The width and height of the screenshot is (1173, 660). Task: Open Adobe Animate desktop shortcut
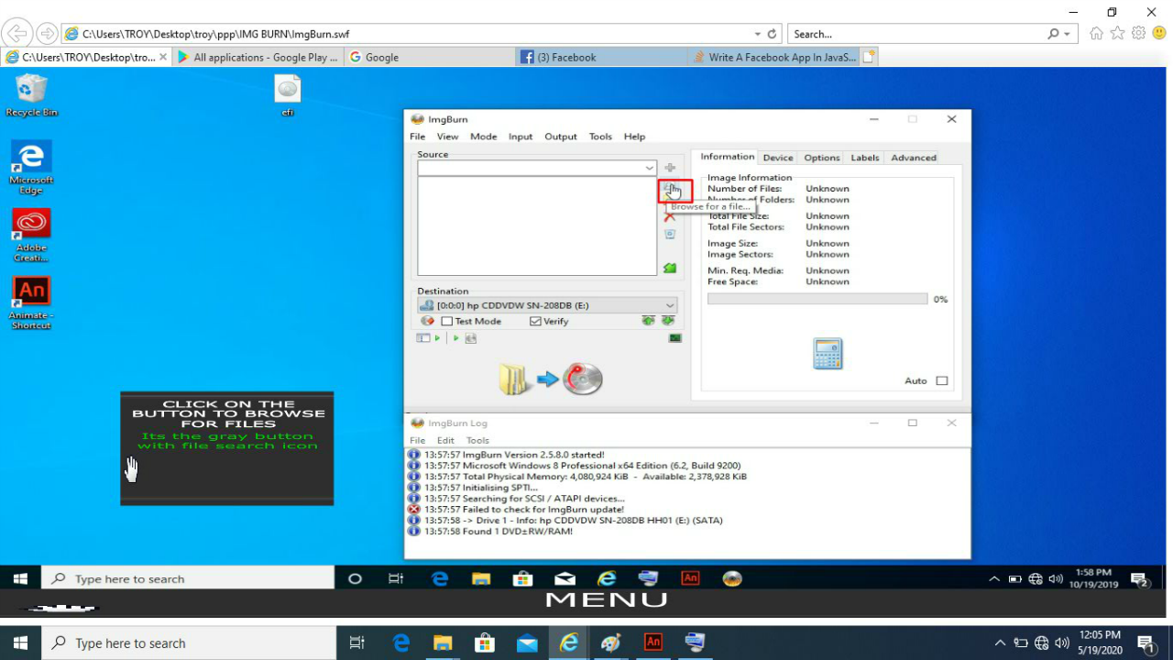coord(31,292)
